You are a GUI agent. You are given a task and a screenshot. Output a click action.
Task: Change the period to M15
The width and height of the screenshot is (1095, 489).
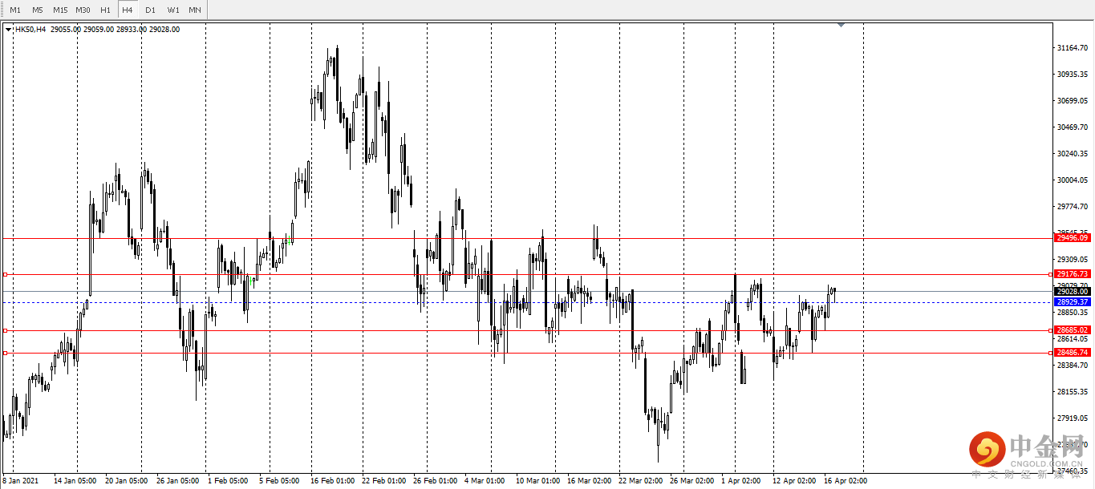(x=60, y=10)
